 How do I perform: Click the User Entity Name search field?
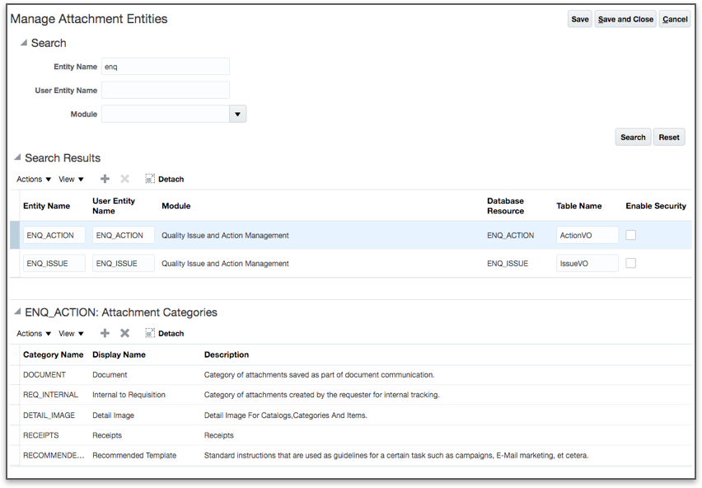point(165,90)
